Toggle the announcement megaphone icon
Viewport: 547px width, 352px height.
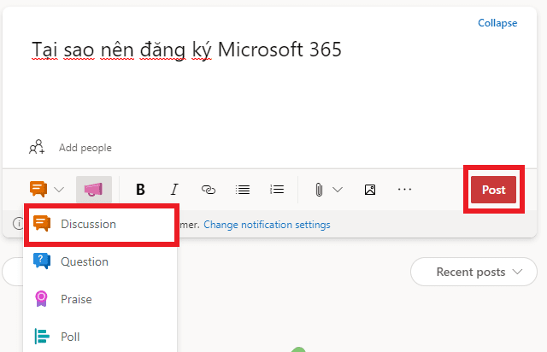point(94,190)
